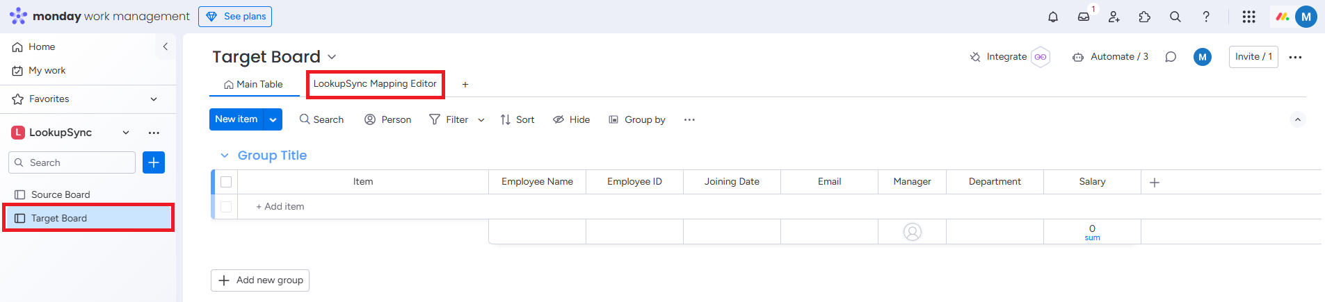Image resolution: width=1325 pixels, height=302 pixels.
Task: Click the Employee Name column header
Action: point(537,182)
